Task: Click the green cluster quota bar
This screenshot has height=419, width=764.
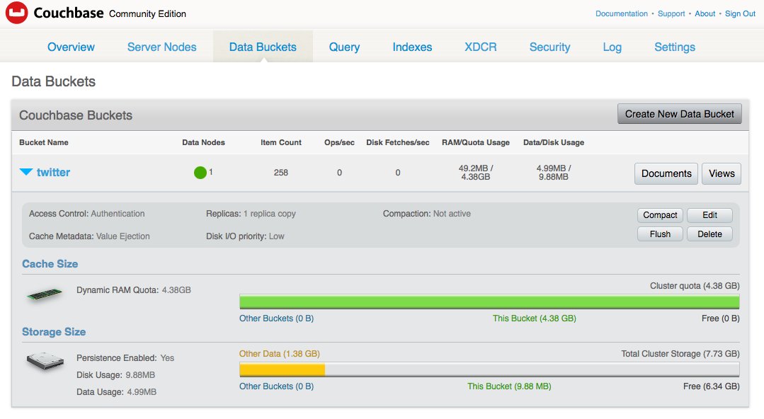Action: (x=489, y=302)
